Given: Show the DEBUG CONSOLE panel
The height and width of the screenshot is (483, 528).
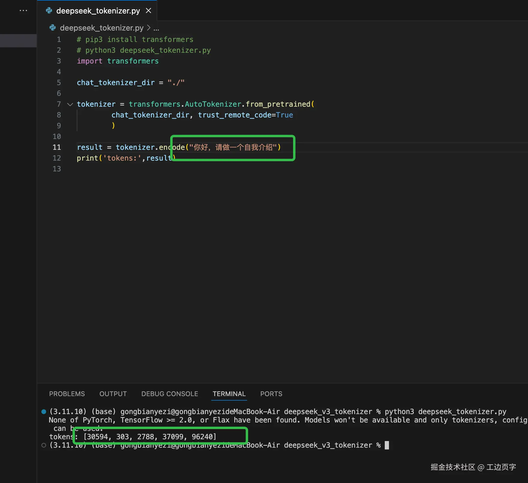Looking at the screenshot, I should pyautogui.click(x=170, y=394).
